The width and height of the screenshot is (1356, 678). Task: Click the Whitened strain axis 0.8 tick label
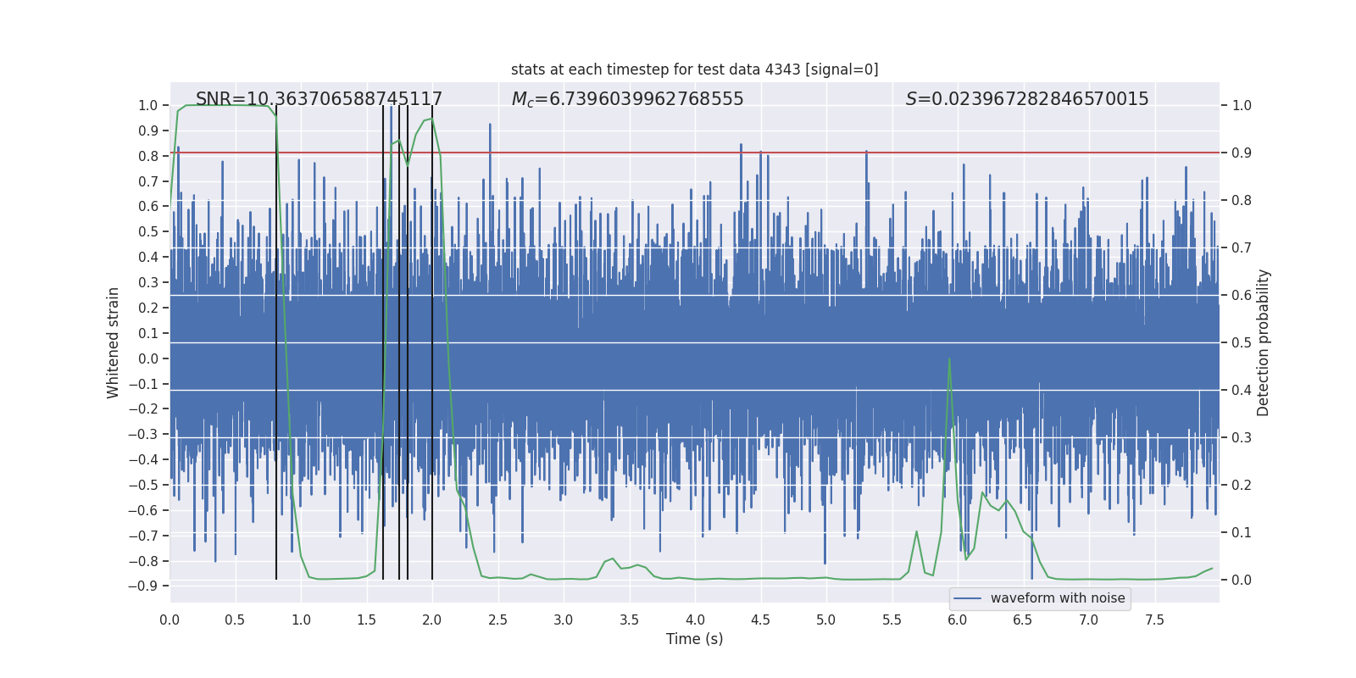point(148,156)
